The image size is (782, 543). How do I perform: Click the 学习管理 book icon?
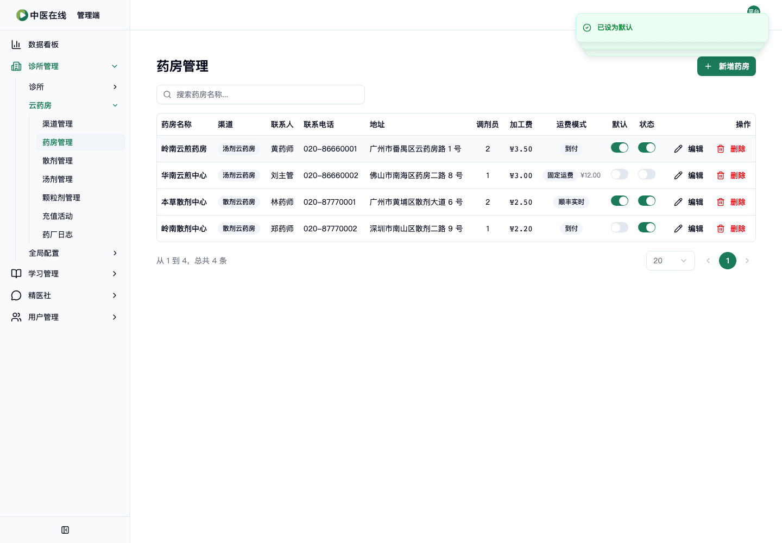tap(16, 274)
